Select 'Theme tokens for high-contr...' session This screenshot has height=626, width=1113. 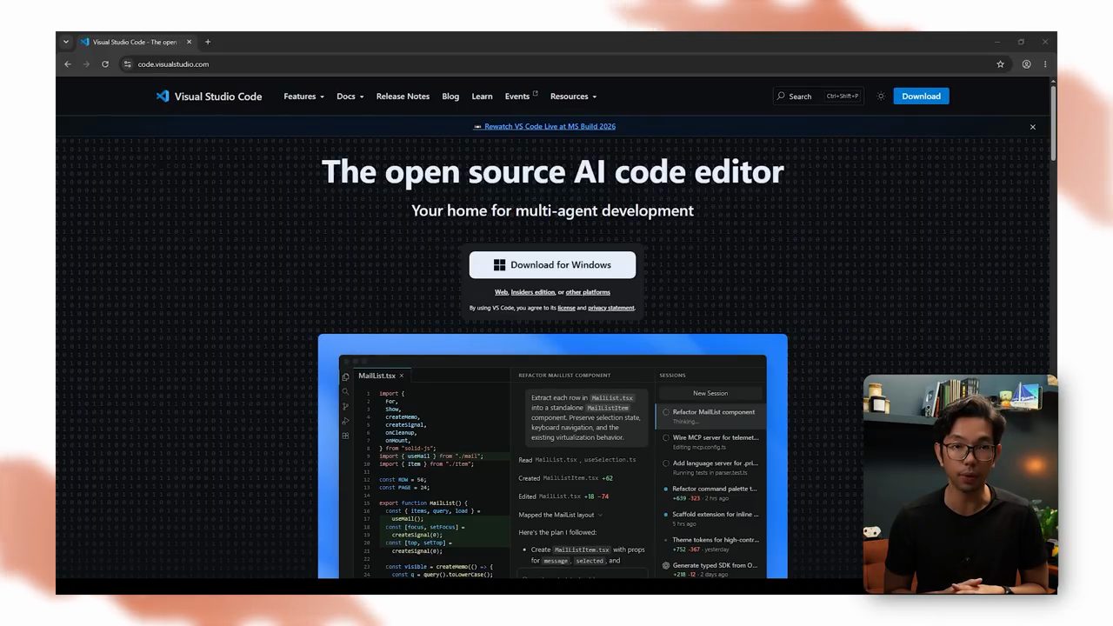(710, 544)
